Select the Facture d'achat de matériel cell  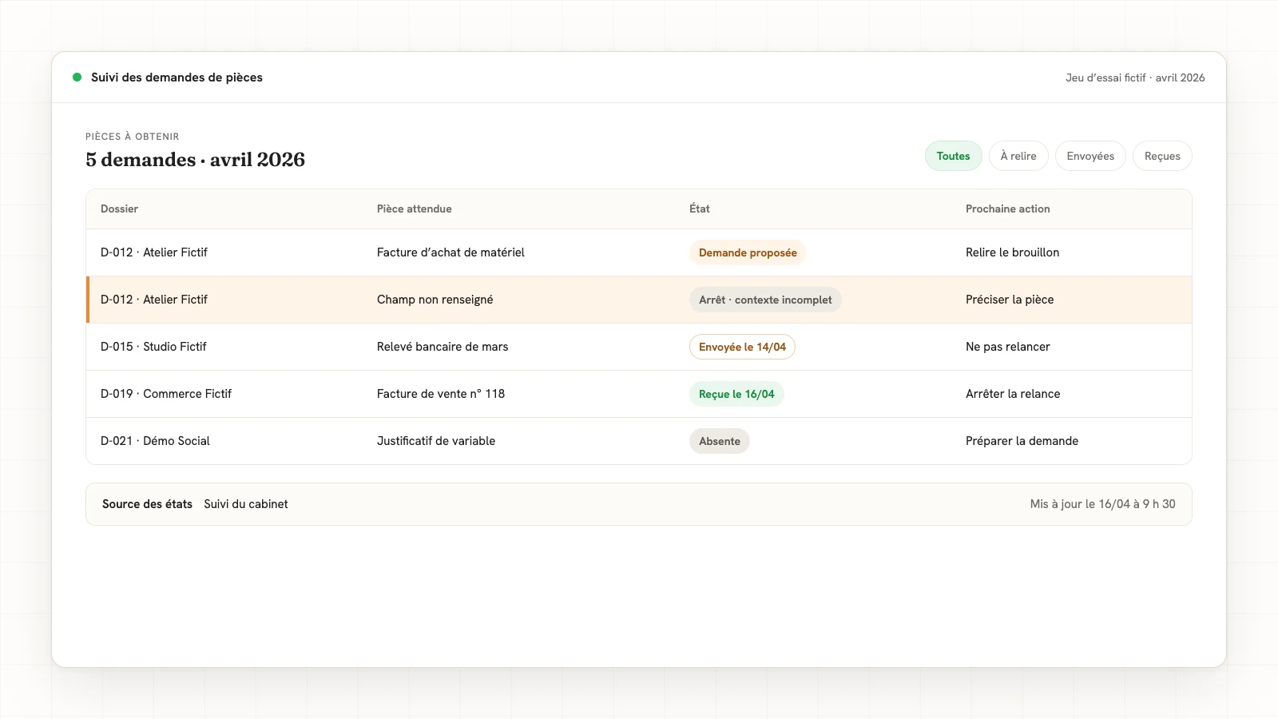(x=450, y=252)
